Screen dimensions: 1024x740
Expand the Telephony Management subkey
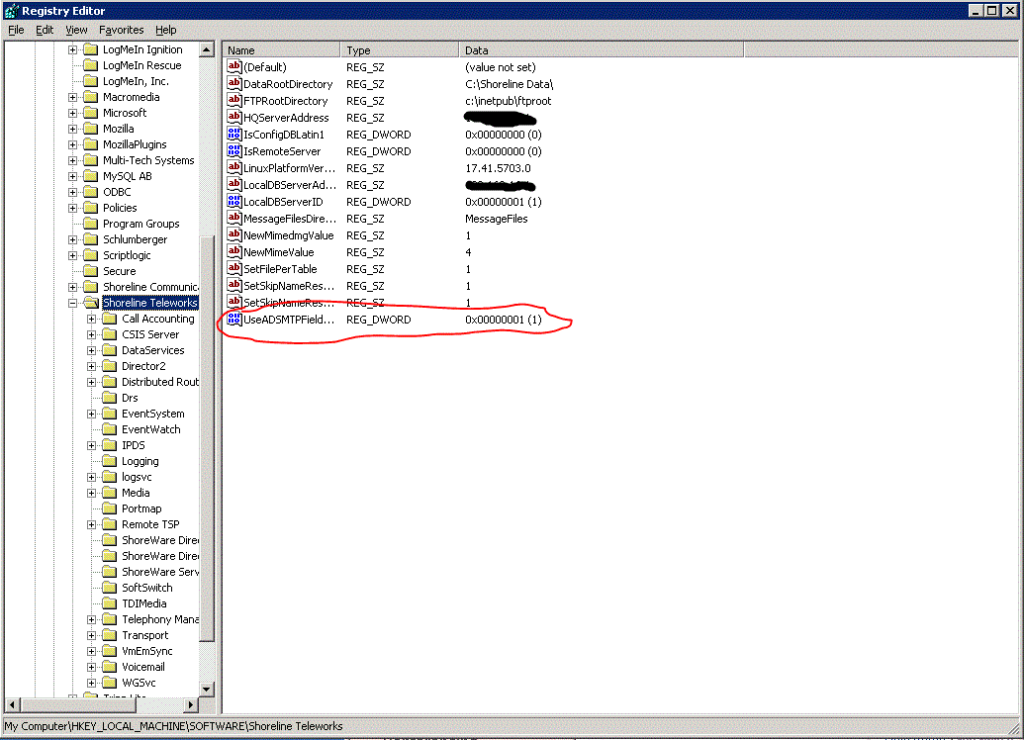pos(92,619)
